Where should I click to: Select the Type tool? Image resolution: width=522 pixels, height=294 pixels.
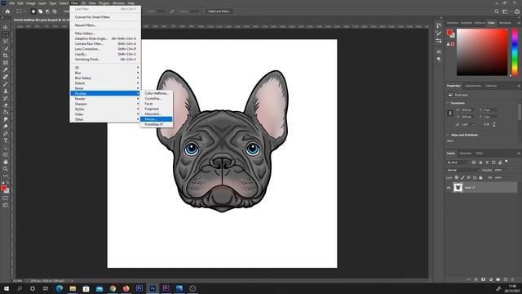tap(6, 140)
